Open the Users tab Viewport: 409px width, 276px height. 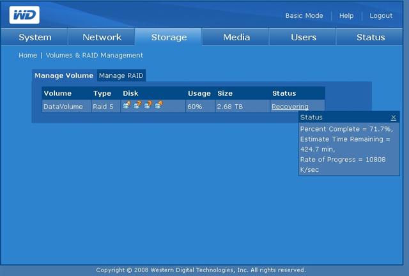click(x=304, y=37)
